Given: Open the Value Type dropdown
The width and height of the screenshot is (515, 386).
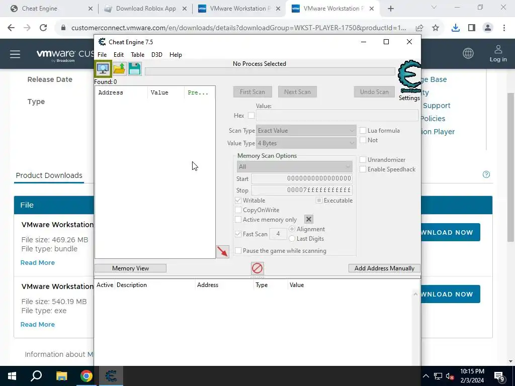Looking at the screenshot, I should click(x=306, y=143).
